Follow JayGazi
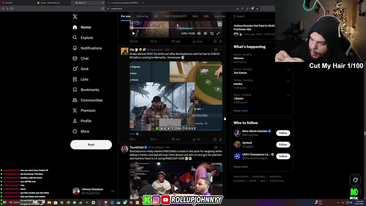366x206 pixels. pyautogui.click(x=283, y=144)
